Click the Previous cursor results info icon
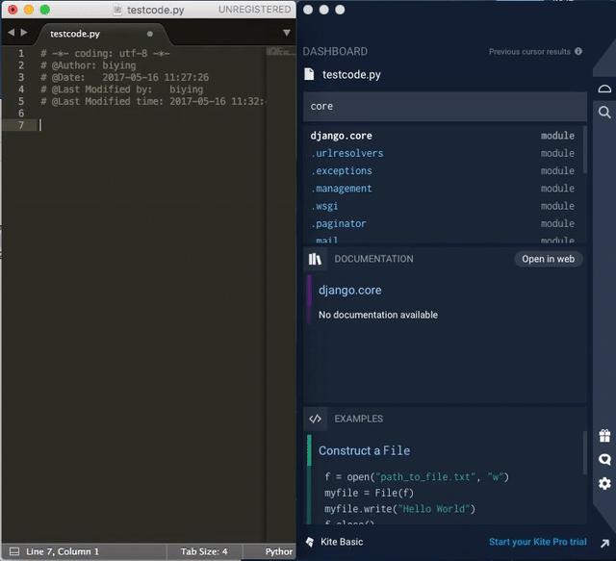The image size is (616, 561). 578,51
